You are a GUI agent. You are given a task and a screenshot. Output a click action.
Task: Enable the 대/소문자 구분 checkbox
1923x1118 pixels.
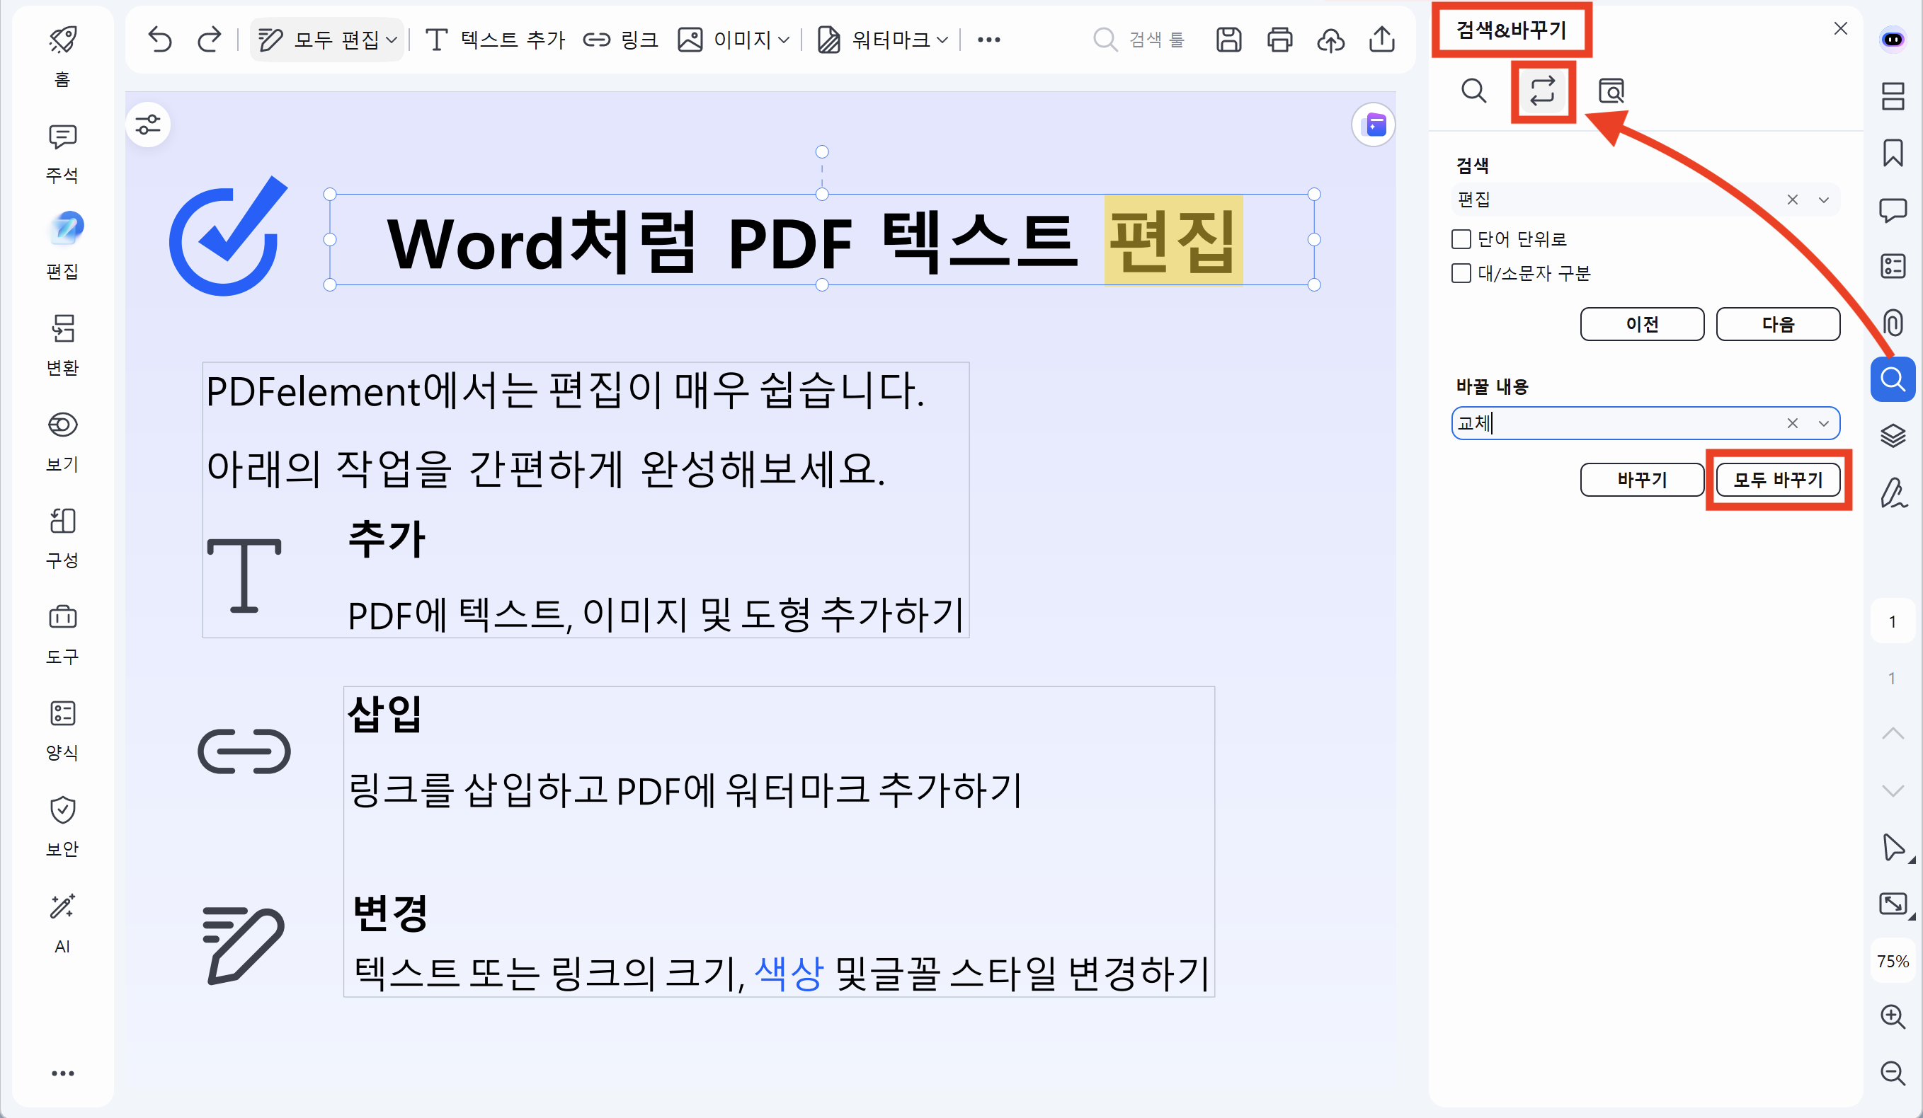click(x=1460, y=273)
